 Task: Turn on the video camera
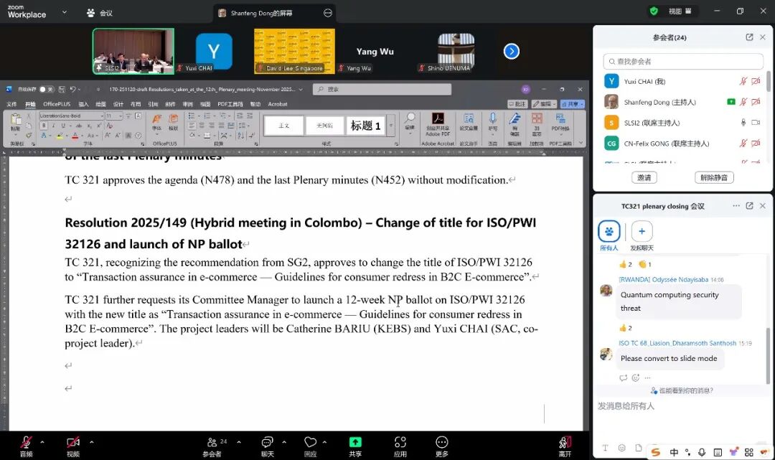72,443
